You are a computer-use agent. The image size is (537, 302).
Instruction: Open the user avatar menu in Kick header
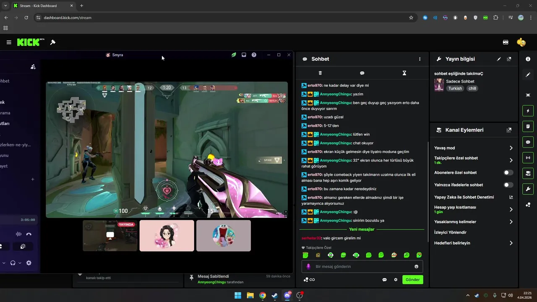(x=521, y=42)
